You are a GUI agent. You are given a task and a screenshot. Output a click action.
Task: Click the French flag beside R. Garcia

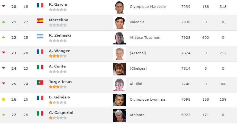40,5
